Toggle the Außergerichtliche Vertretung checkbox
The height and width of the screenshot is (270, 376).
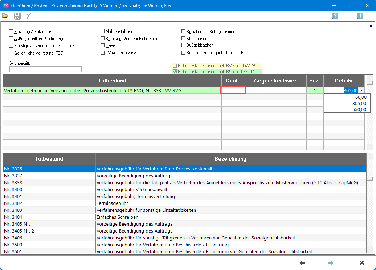[11, 39]
